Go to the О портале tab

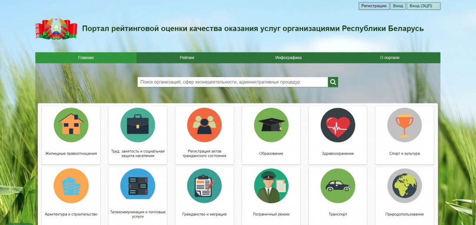[390, 58]
